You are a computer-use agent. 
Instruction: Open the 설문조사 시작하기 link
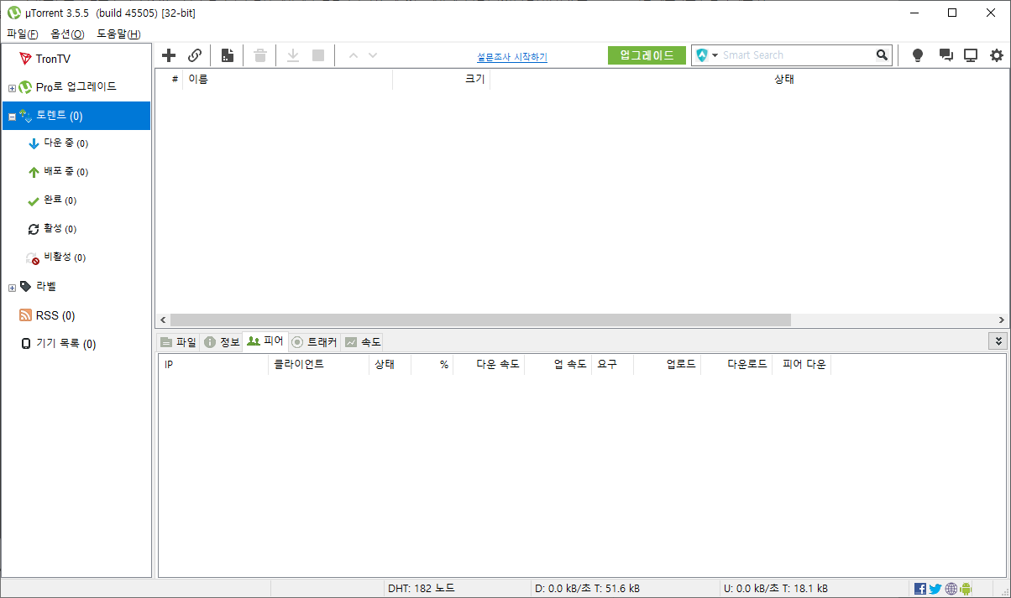512,57
